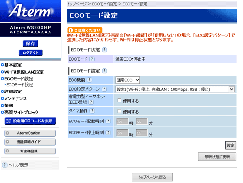Open help icon beside 省電力型イーサネット(EEE)機能
This screenshot has width=243, height=183.
[91, 102]
